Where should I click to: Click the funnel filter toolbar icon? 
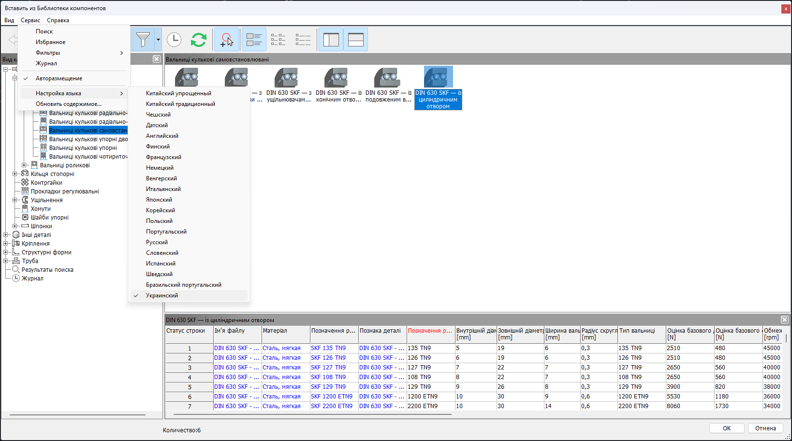coord(143,40)
